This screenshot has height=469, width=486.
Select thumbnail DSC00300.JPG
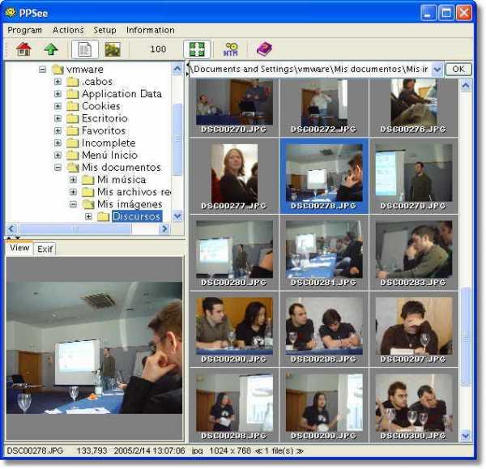coord(414,406)
